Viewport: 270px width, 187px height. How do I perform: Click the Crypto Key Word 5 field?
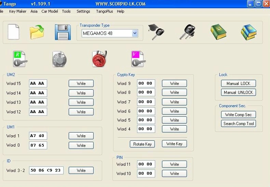[x=146, y=120]
